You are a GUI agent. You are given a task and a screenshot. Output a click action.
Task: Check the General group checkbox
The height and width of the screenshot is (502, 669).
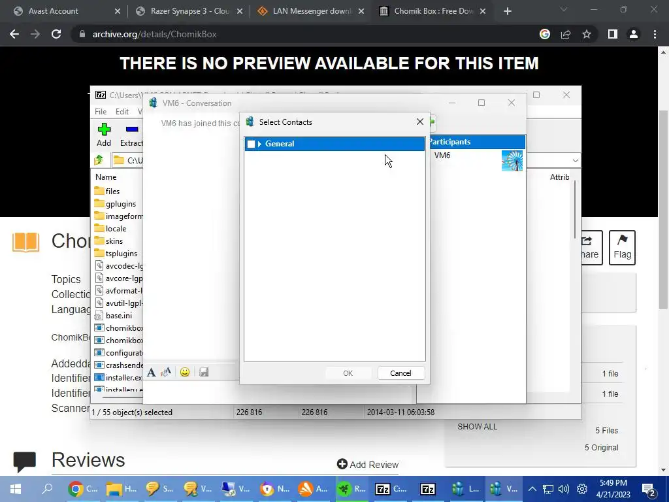coord(252,144)
